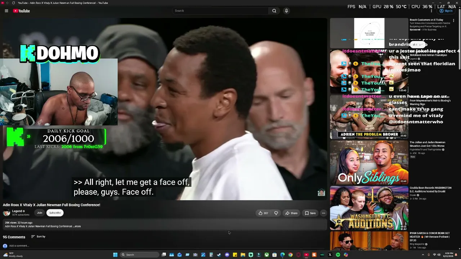This screenshot has height=259, width=461.
Task: Open the X app on the taskbar
Action: pyautogui.click(x=330, y=255)
